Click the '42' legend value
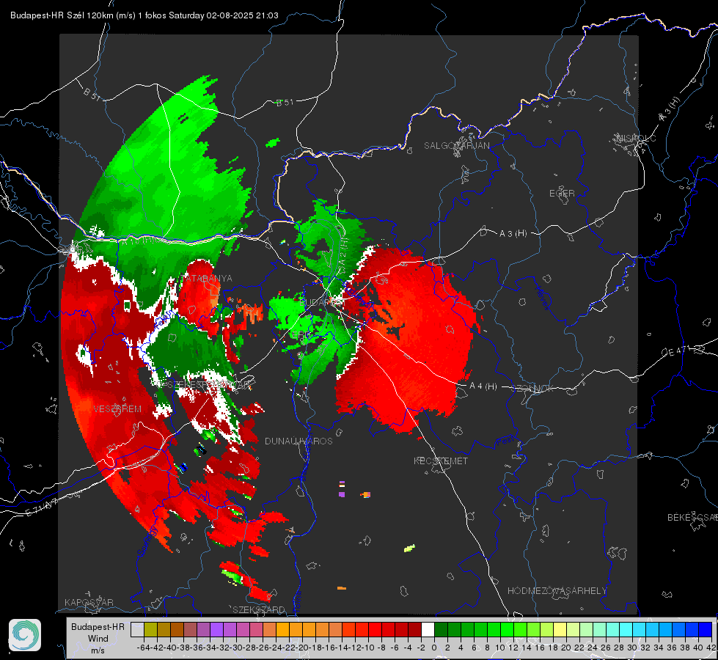Image resolution: width=718 pixels, height=660 pixels. (x=711, y=648)
